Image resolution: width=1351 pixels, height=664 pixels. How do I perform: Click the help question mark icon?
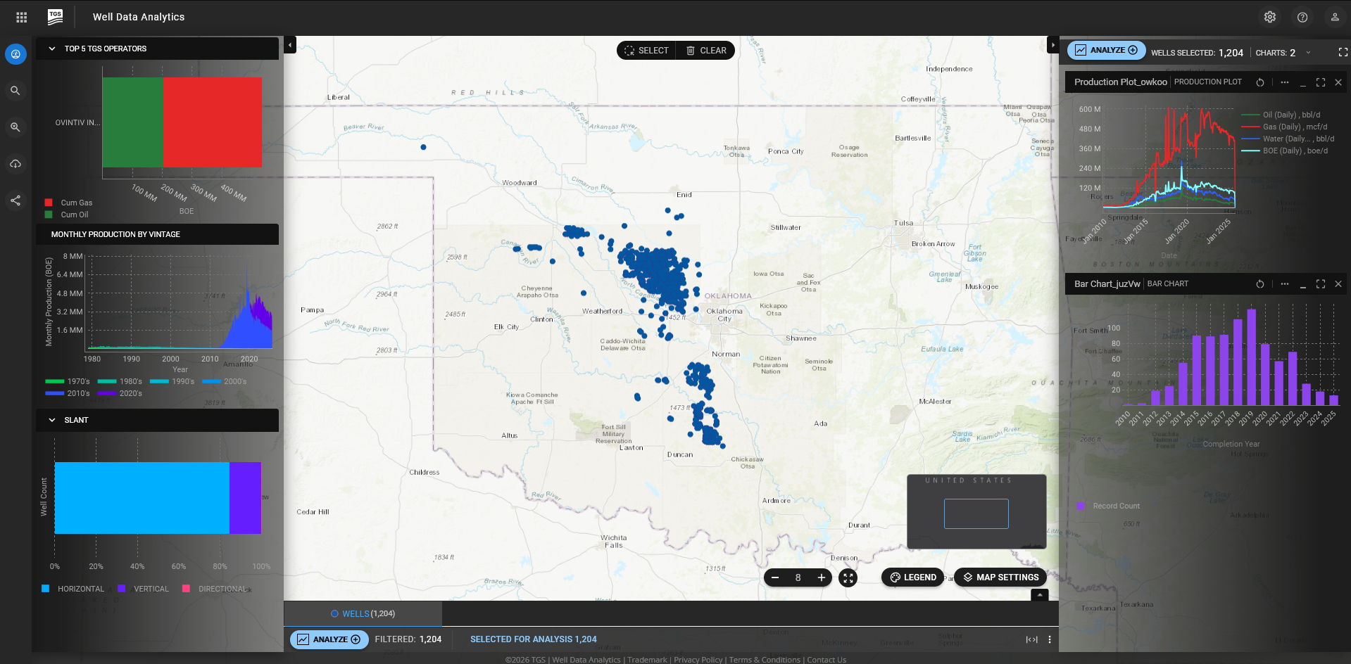coord(1302,17)
